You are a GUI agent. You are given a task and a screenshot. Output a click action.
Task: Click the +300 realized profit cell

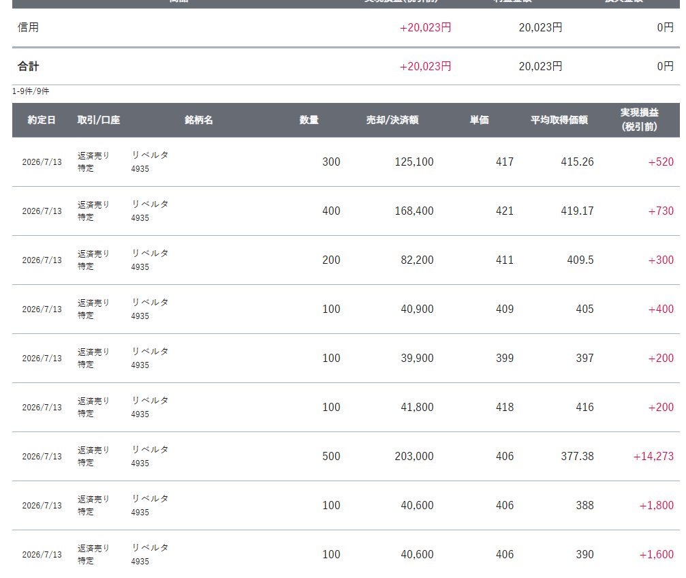point(661,260)
